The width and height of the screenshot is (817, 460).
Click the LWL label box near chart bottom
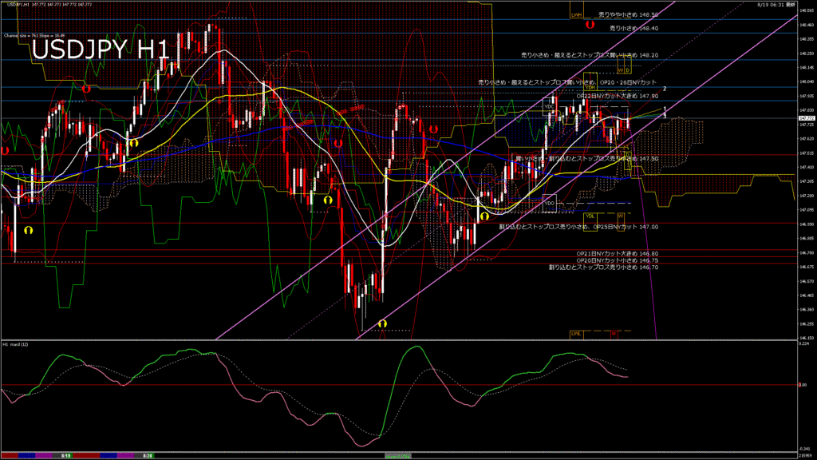coord(576,333)
